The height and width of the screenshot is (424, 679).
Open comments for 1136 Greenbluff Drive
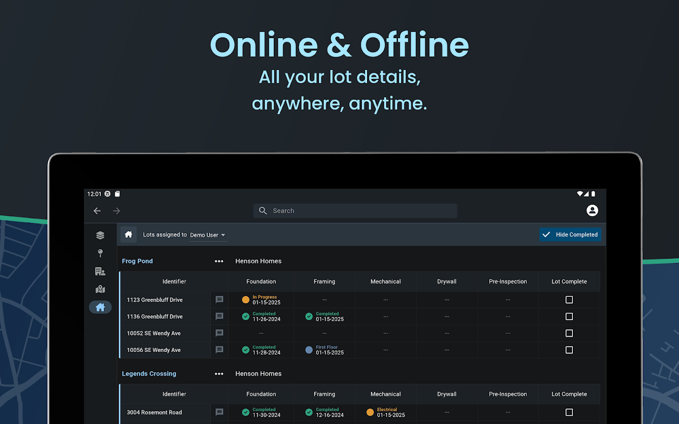pyautogui.click(x=220, y=316)
